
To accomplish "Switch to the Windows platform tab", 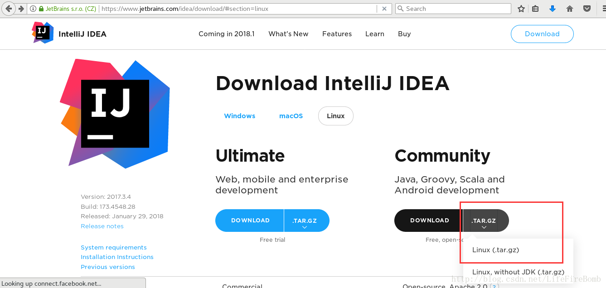I will coord(240,116).
